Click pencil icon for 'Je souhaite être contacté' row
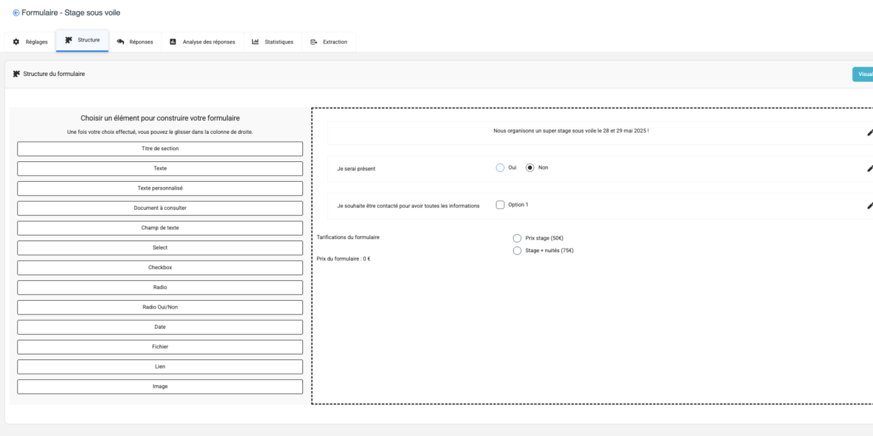The height and width of the screenshot is (436, 873). pos(869,206)
